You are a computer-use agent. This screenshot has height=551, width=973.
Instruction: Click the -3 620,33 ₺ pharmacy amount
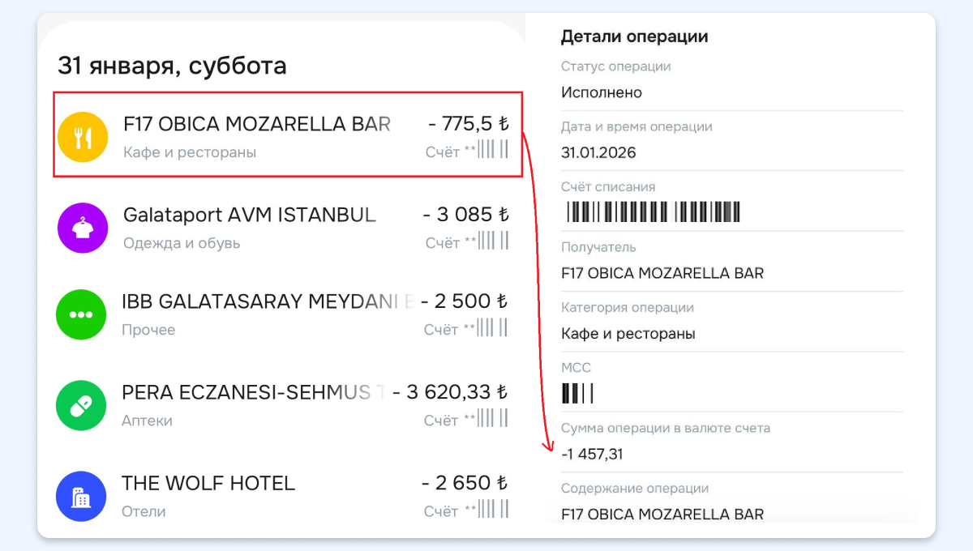(x=450, y=392)
